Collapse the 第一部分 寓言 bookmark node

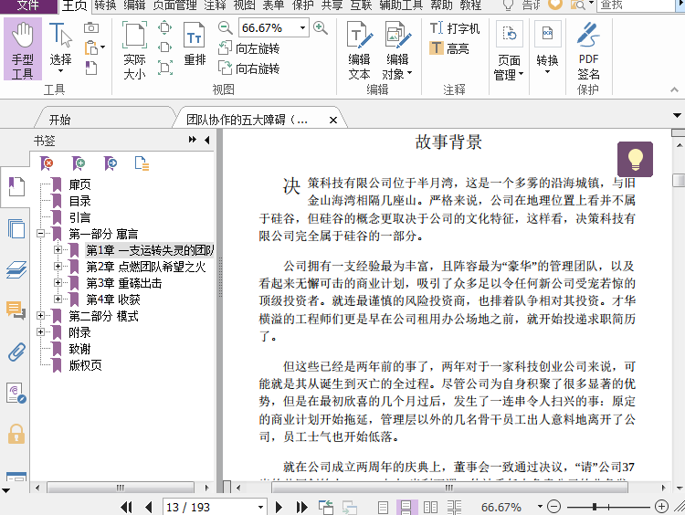coord(40,233)
